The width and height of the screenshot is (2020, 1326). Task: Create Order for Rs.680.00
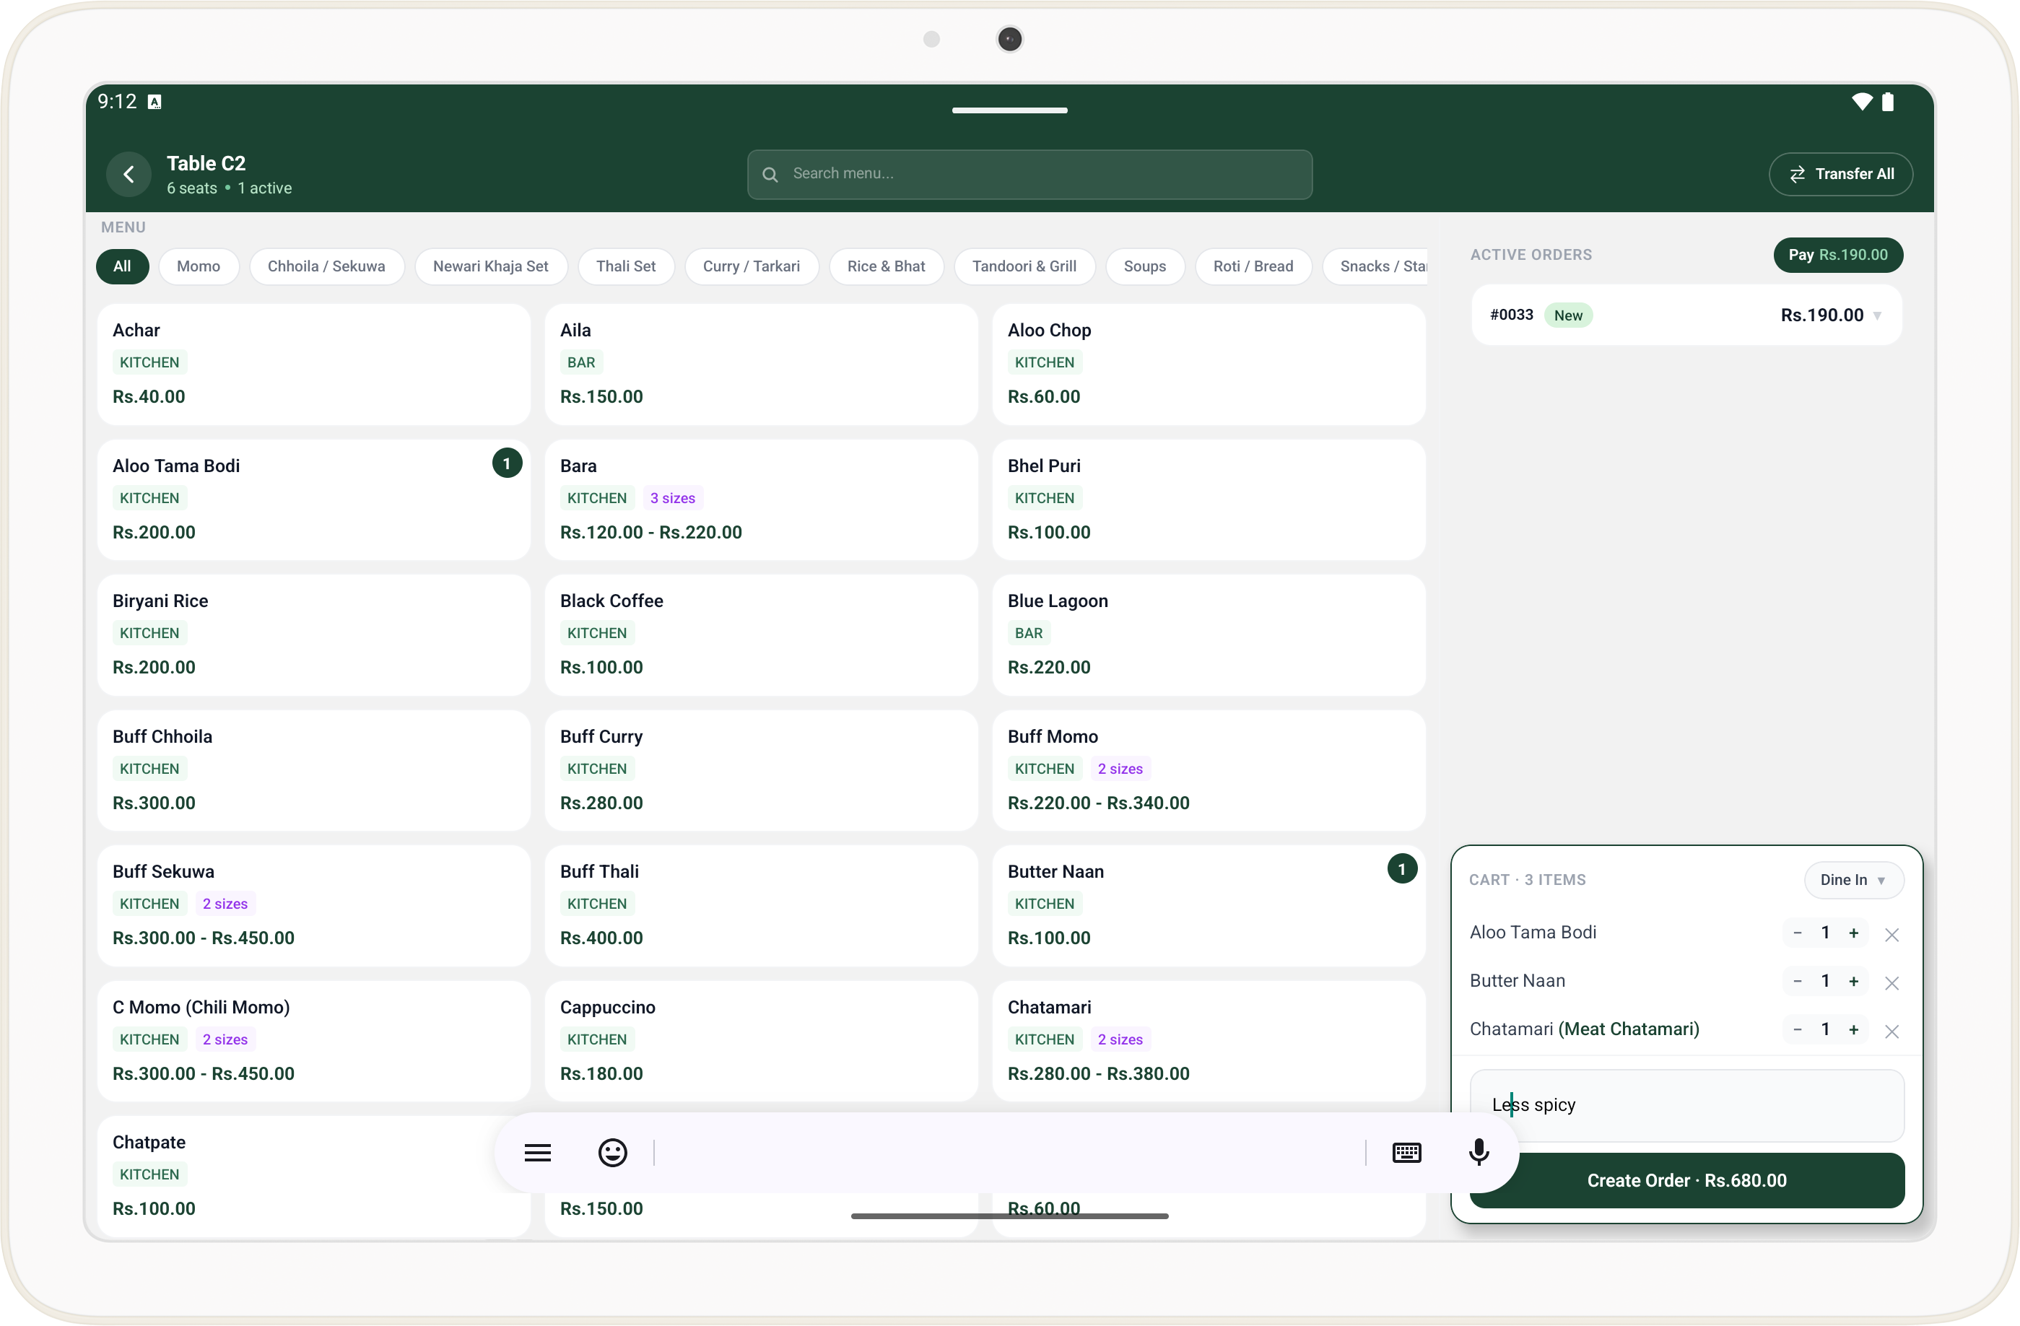click(x=1686, y=1180)
